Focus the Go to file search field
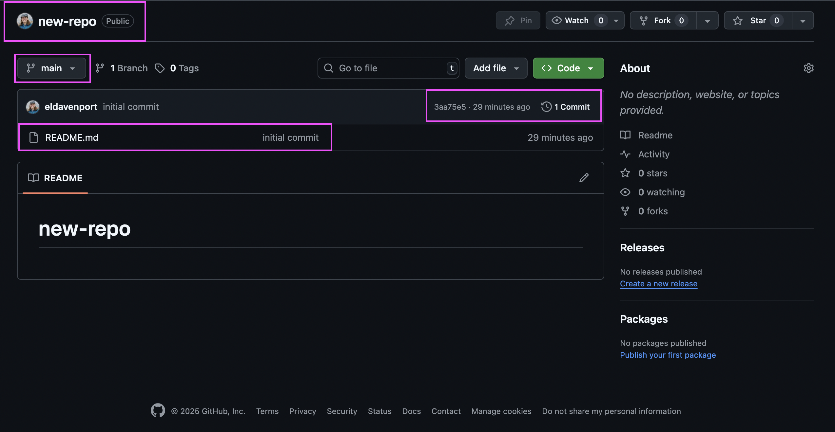 (388, 68)
